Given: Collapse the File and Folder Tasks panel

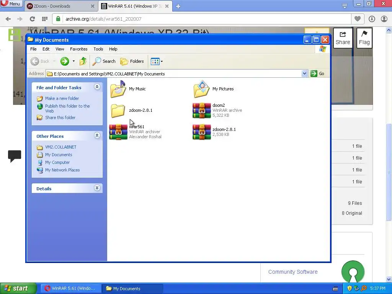Looking at the screenshot, I should click(x=97, y=87).
